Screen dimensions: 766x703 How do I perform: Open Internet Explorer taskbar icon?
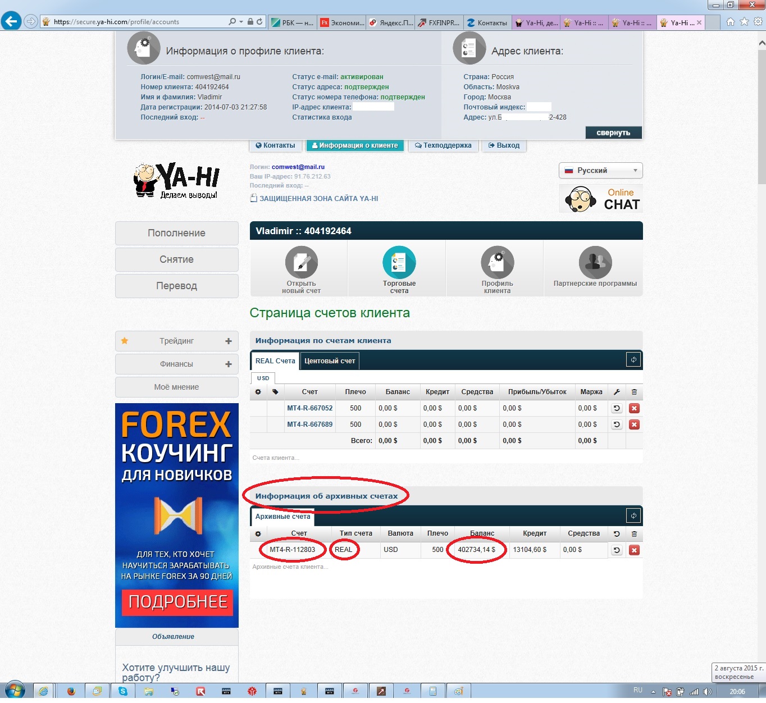(x=43, y=691)
